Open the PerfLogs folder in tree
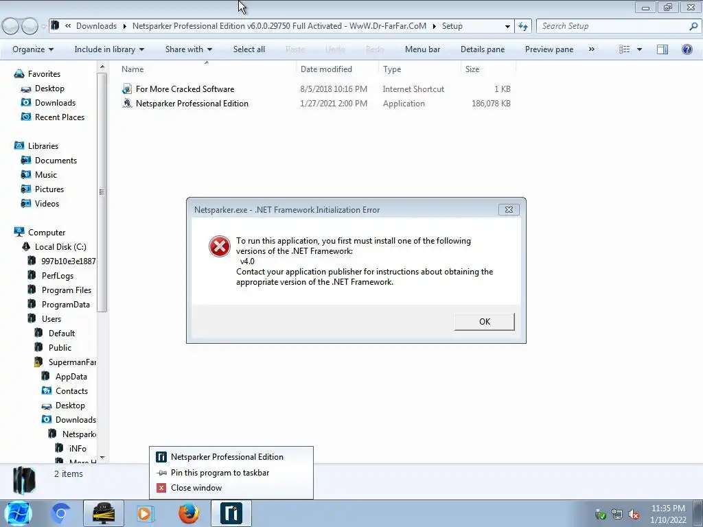The height and width of the screenshot is (527, 703). pyautogui.click(x=58, y=276)
